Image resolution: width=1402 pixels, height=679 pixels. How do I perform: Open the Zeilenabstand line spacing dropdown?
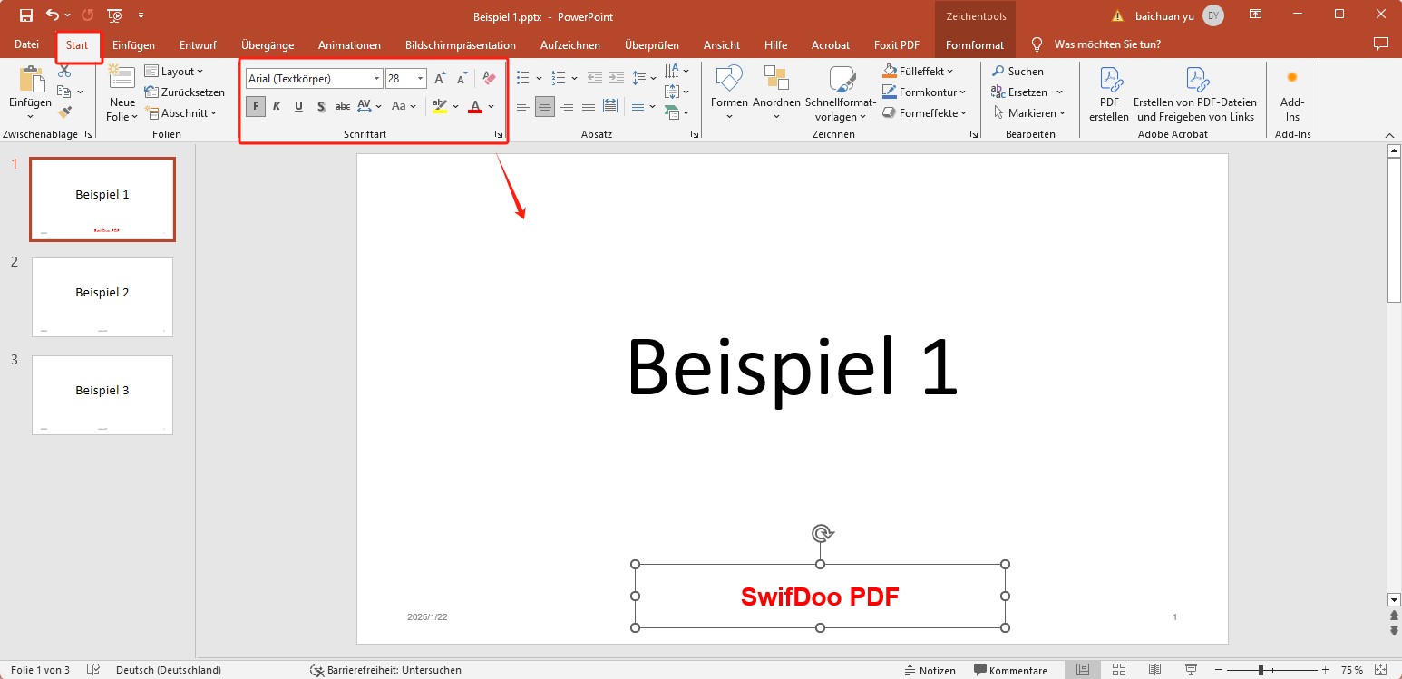coord(643,77)
